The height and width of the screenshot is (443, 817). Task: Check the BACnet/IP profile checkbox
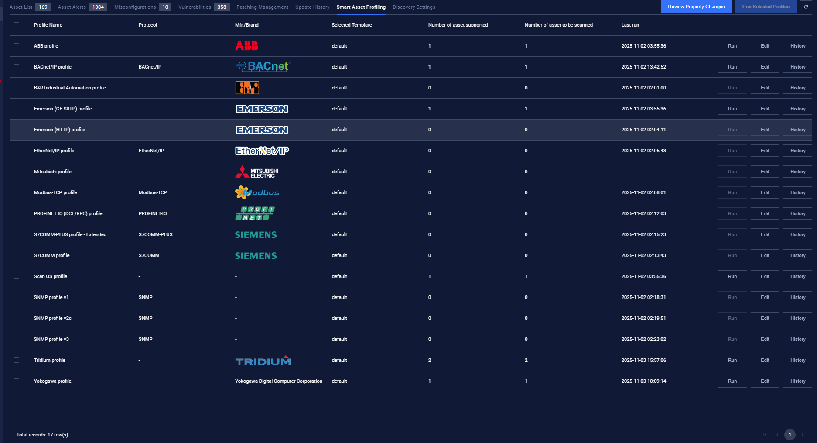17,67
